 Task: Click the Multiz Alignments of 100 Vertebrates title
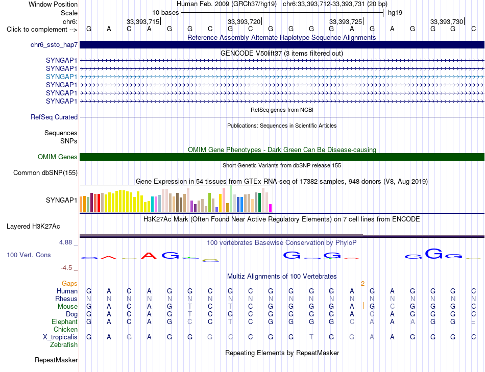click(x=282, y=277)
